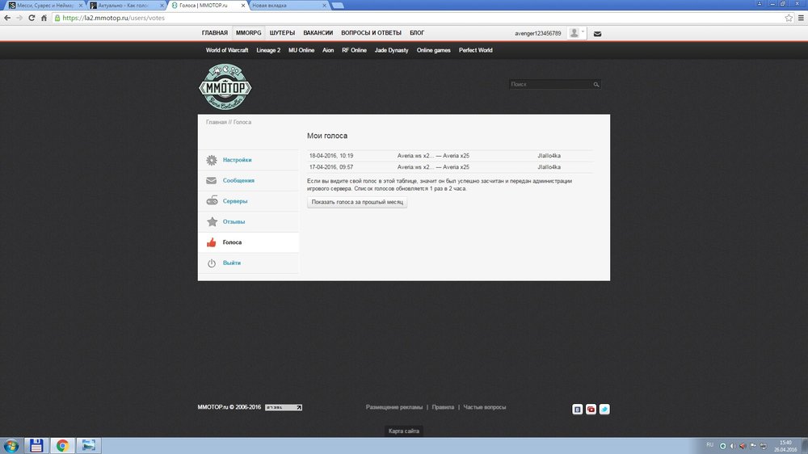
Task: Click the MMOTOP logo
Action: coord(225,86)
